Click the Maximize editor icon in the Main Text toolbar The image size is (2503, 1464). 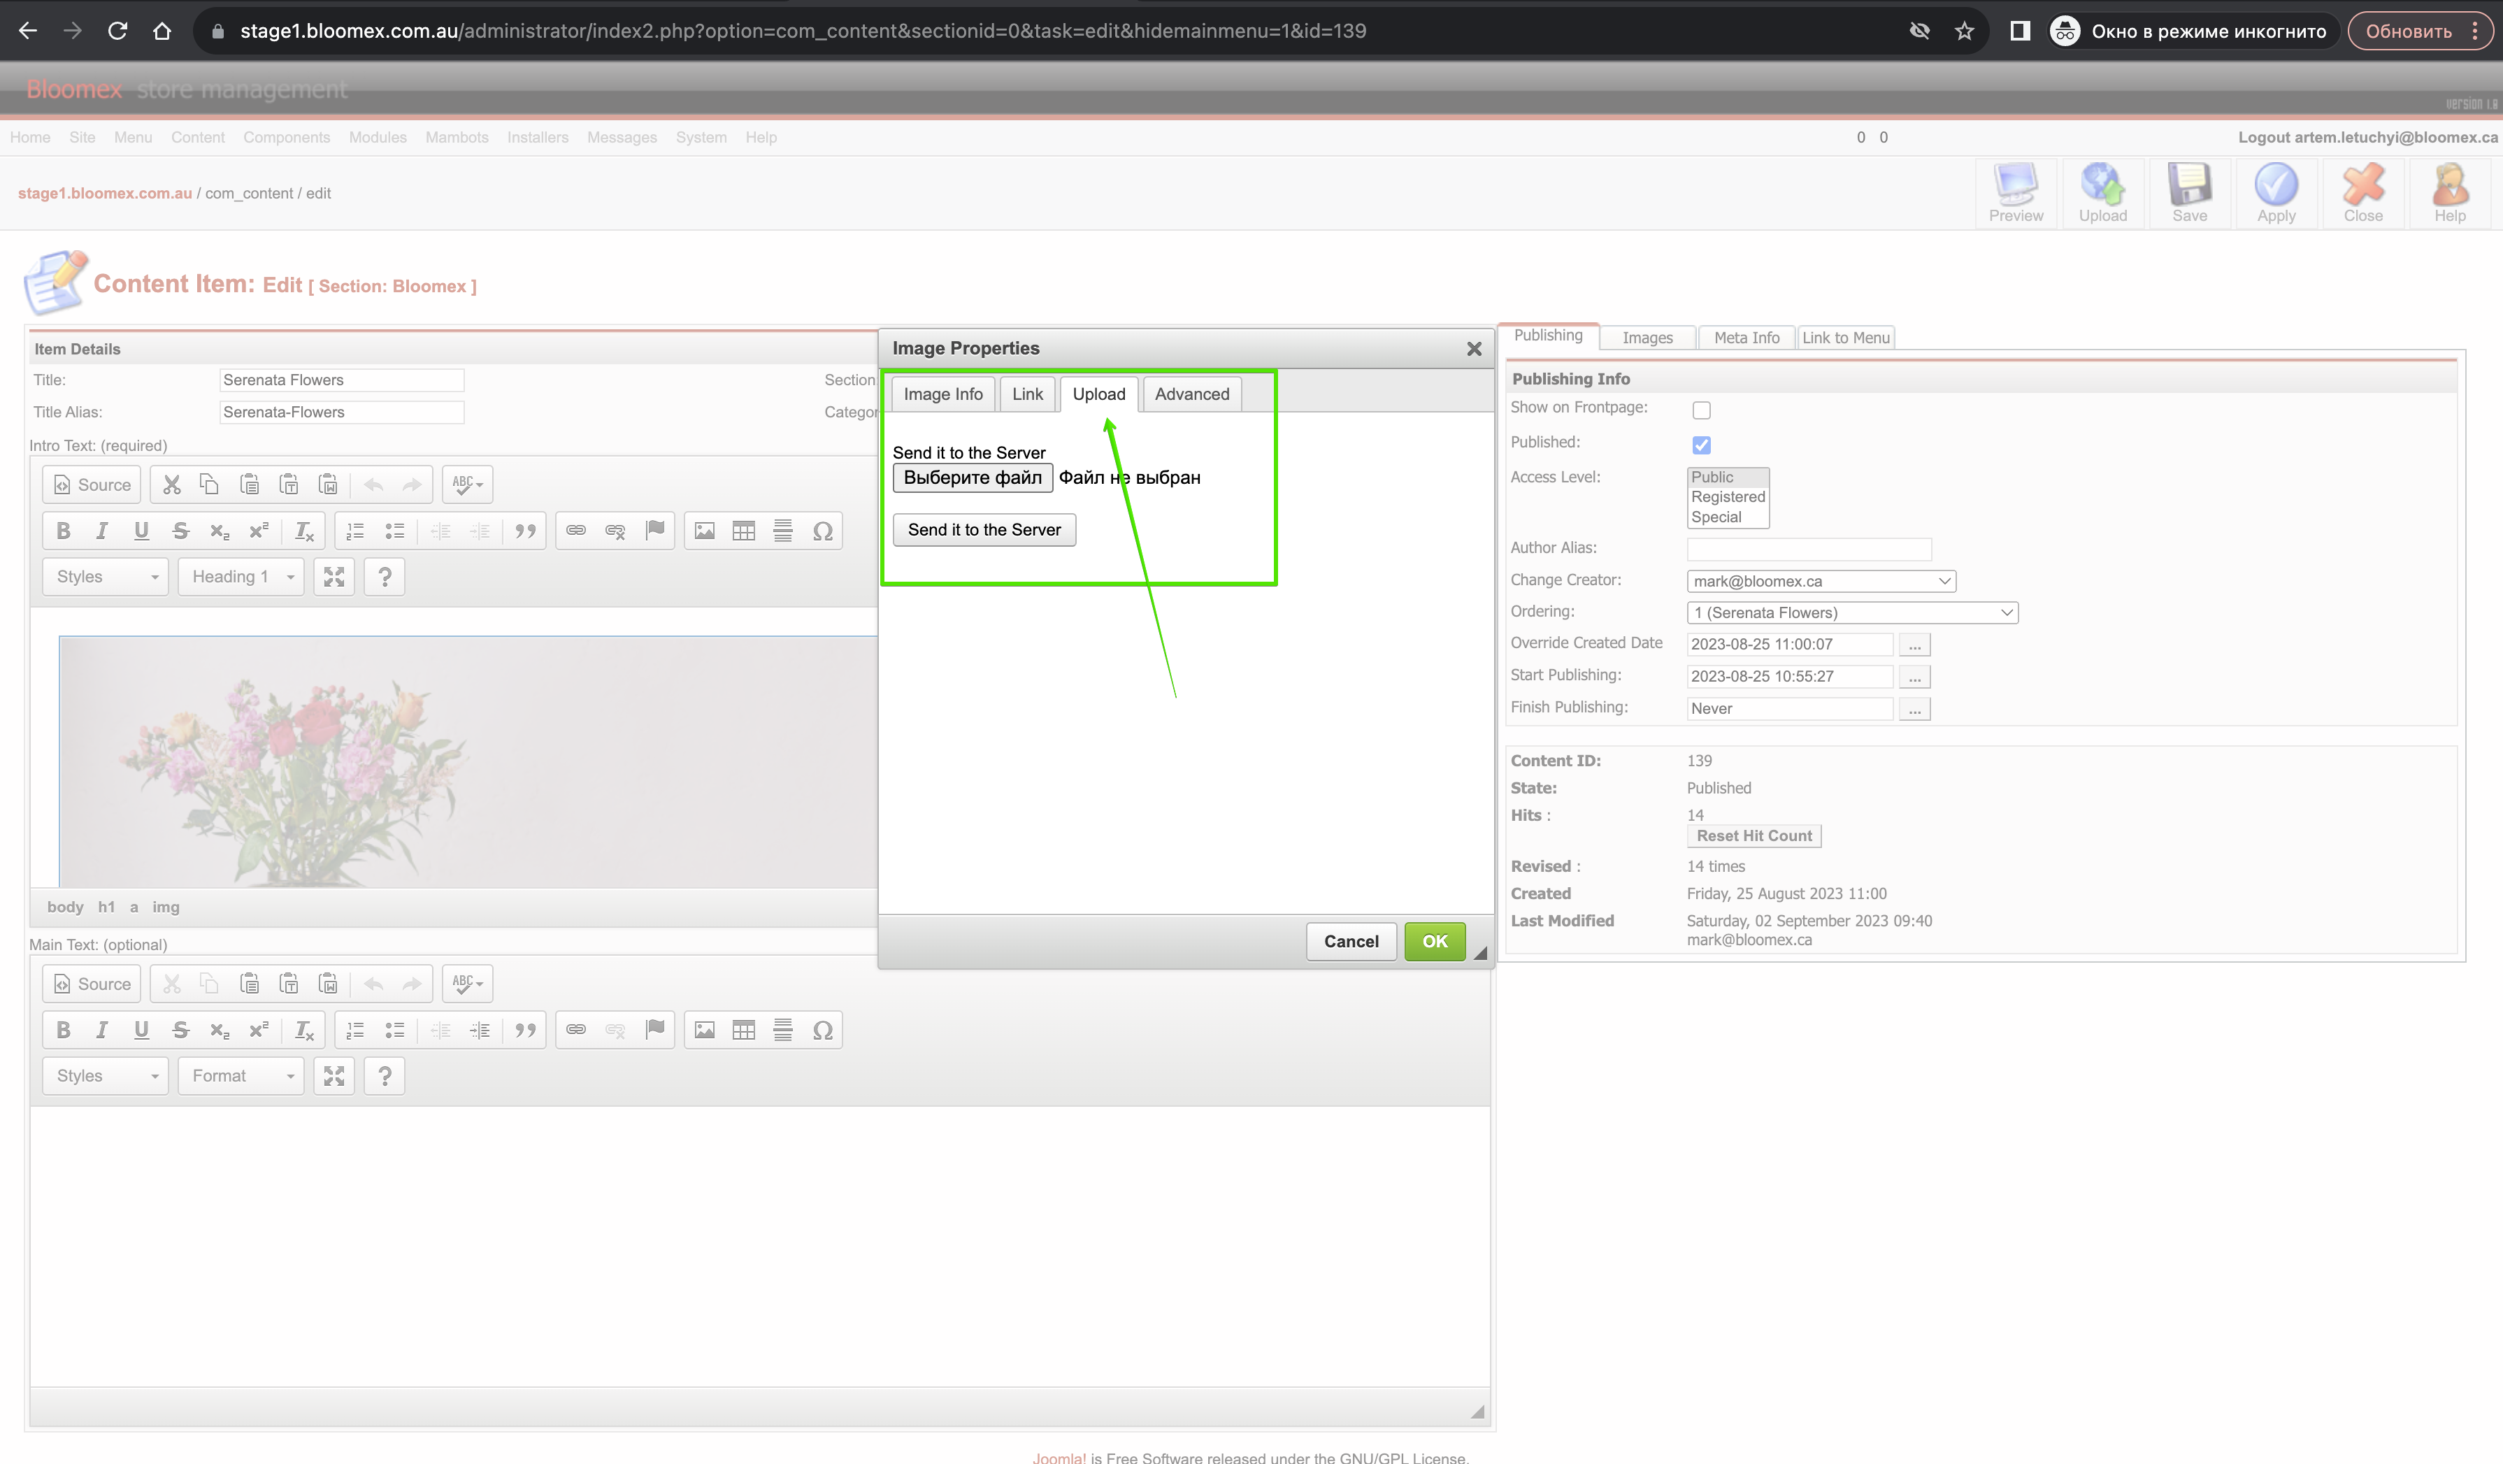point(334,1076)
